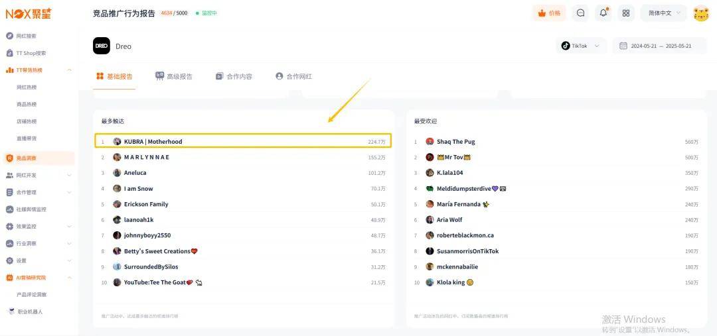Collapse the TT带货热榜 sidebar section

[69, 70]
